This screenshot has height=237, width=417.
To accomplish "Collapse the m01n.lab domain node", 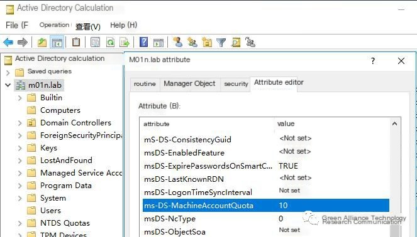I will click(x=8, y=85).
